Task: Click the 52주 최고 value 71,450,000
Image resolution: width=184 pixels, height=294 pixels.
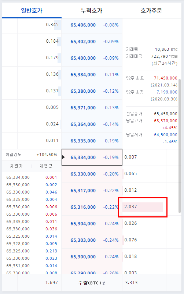Action: coord(166,78)
